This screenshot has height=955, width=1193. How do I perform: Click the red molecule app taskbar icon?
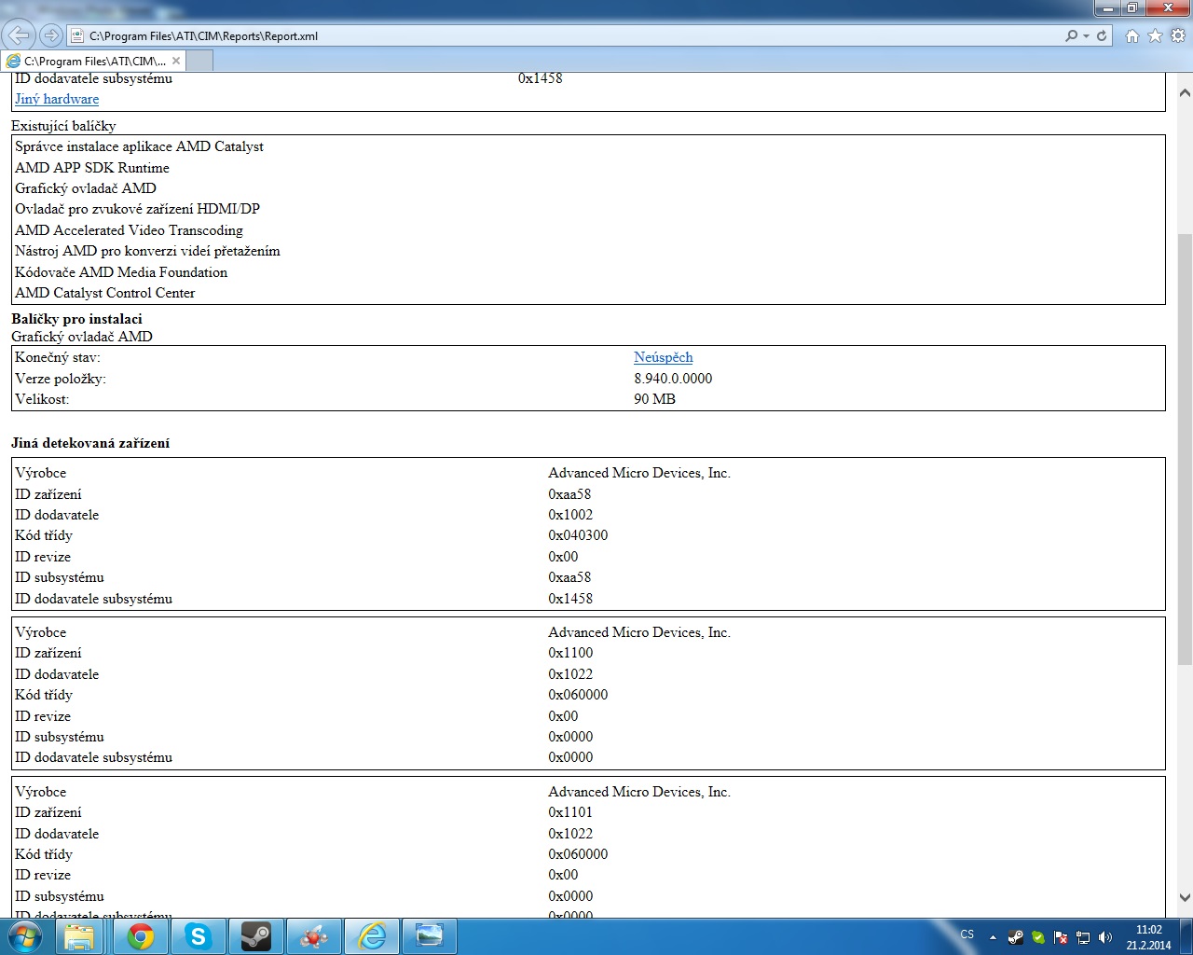314,935
